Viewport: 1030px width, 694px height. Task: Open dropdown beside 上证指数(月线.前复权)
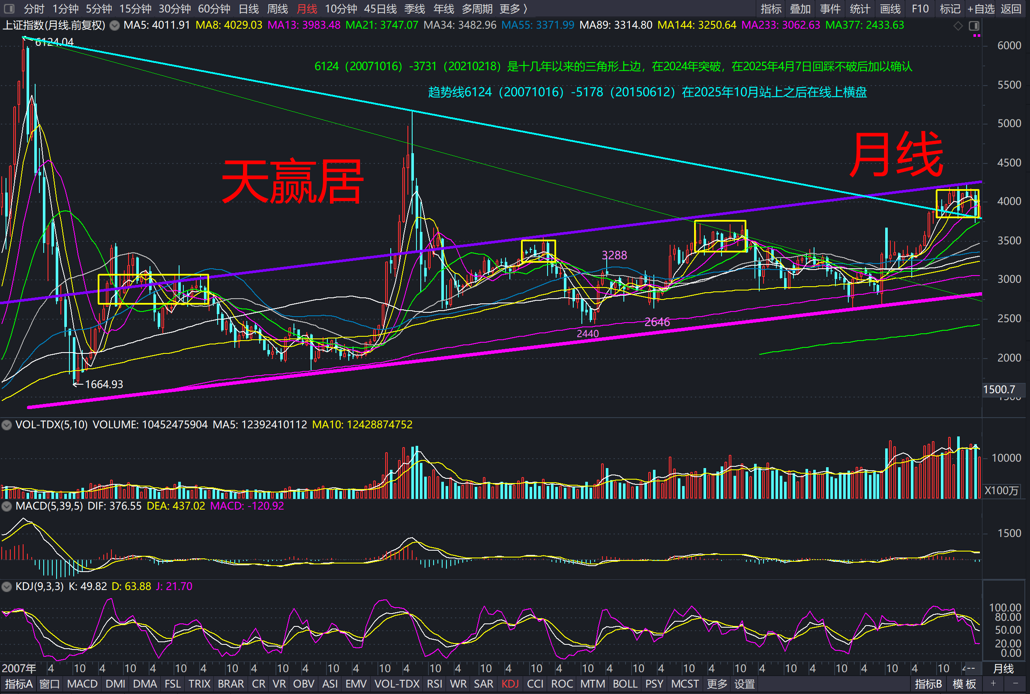(x=114, y=26)
